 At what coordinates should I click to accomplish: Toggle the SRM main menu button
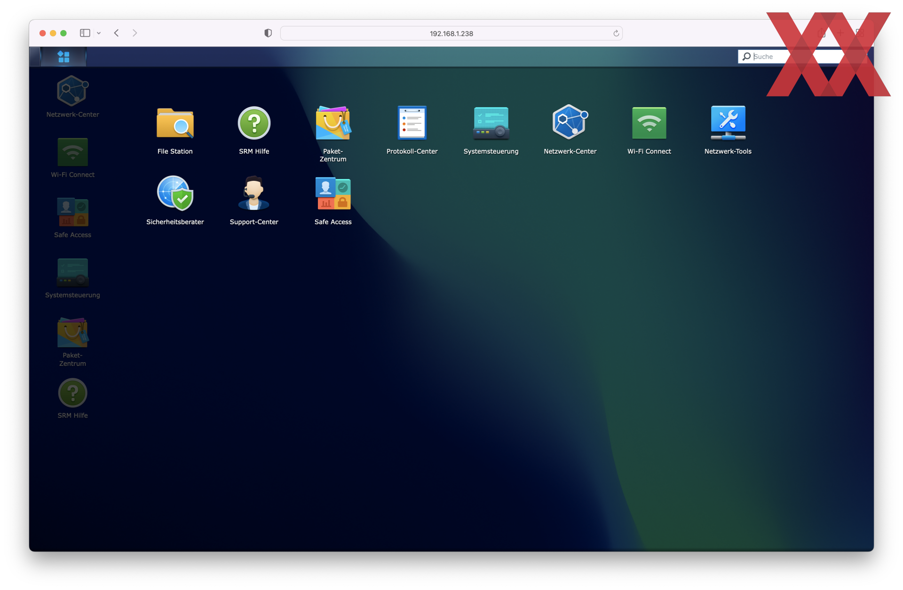63,56
